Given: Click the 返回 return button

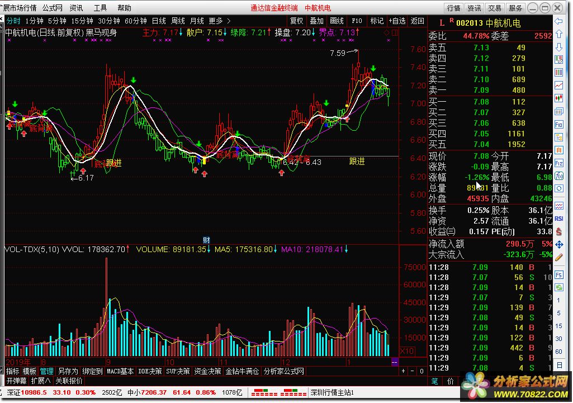Looking at the screenshot, I should tap(418, 21).
